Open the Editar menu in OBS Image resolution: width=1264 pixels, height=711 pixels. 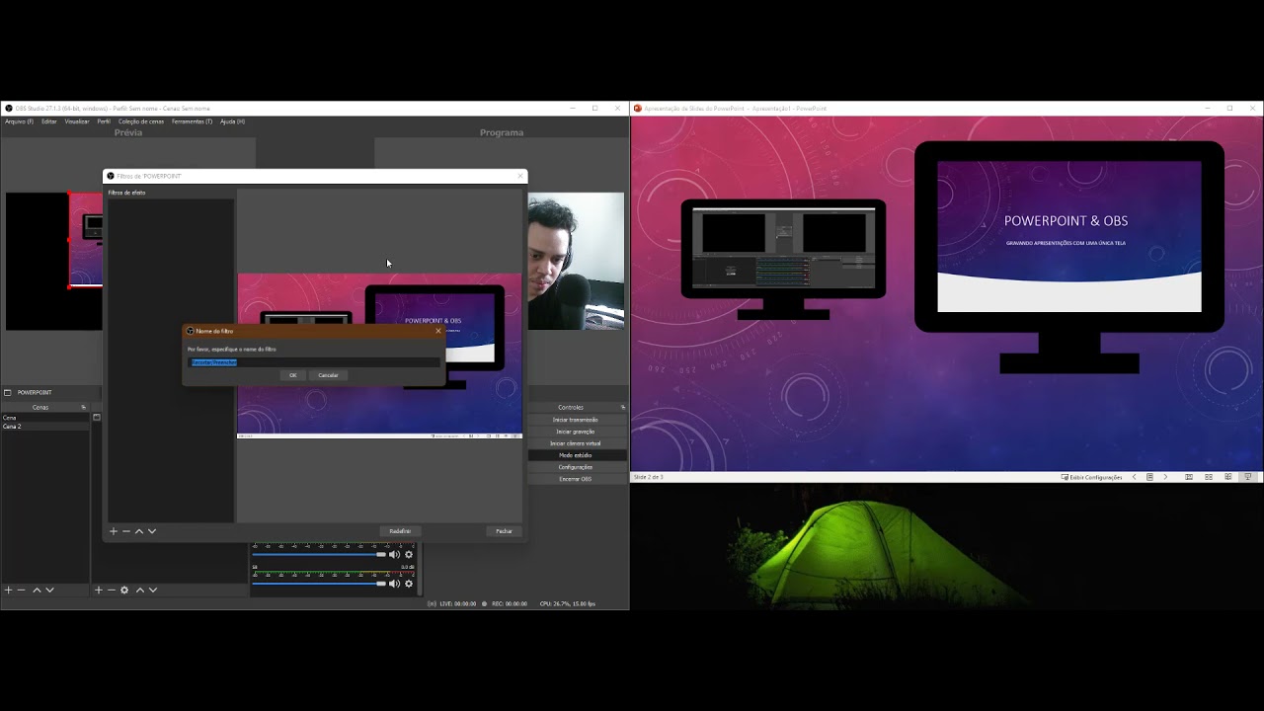[48, 121]
